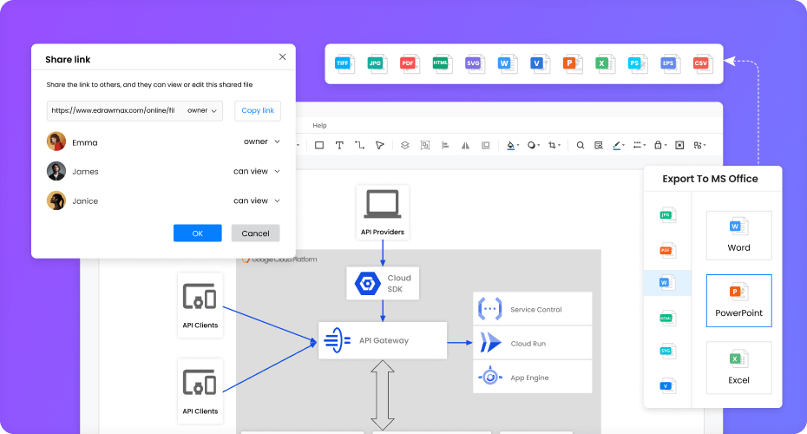Click the Word icon in top format bar

point(507,64)
